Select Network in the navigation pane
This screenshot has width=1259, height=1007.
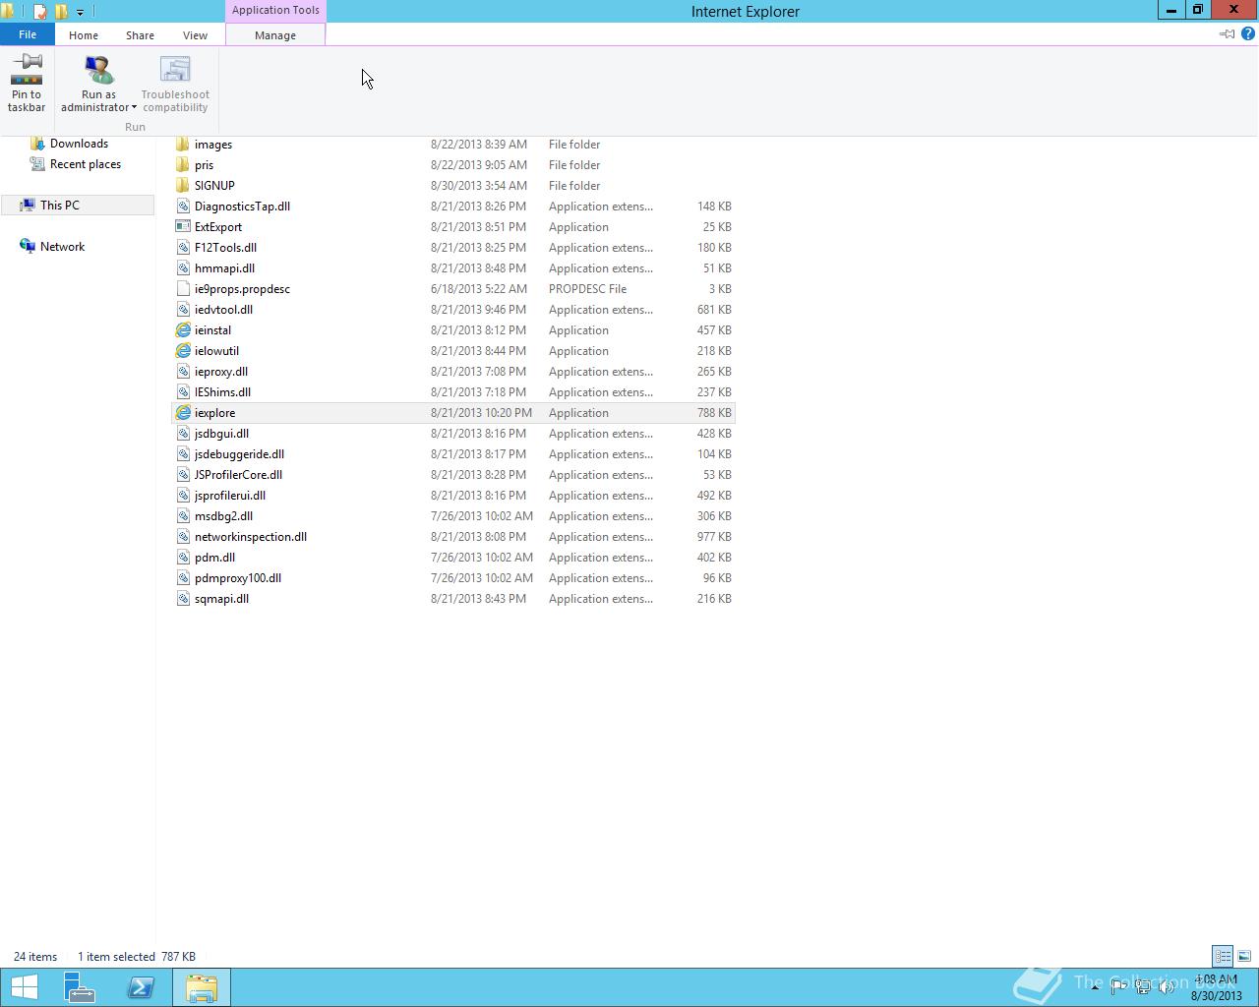[62, 247]
